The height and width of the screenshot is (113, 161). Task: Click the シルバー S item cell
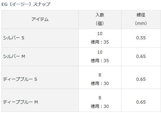40,38
